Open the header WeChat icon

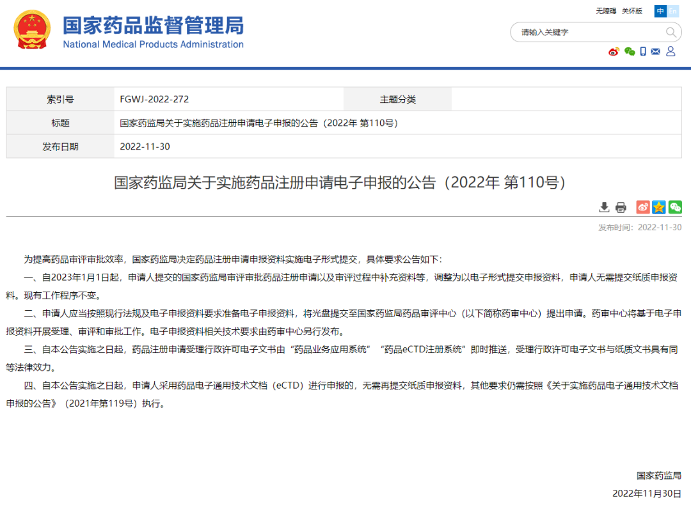pyautogui.click(x=630, y=52)
